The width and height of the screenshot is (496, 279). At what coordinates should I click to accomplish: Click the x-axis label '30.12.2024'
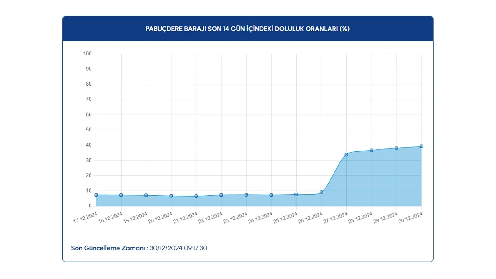(x=411, y=218)
